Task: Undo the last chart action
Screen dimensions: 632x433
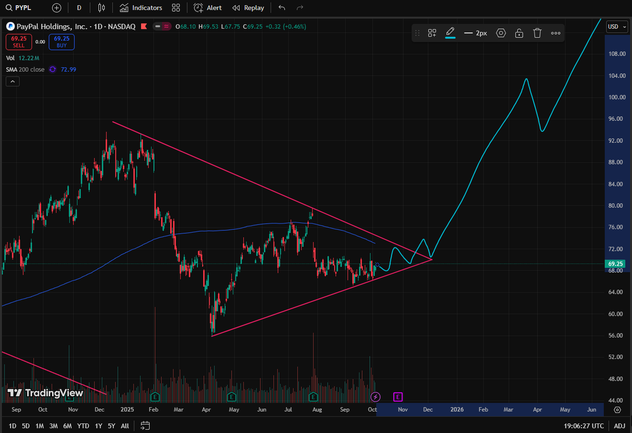Action: pos(282,8)
